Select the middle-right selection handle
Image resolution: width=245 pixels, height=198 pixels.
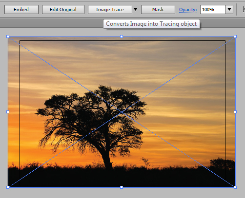click(235, 112)
